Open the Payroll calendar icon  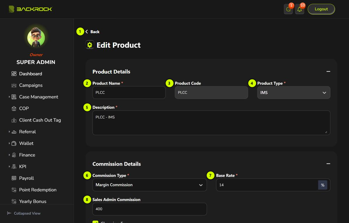[x=14, y=178]
